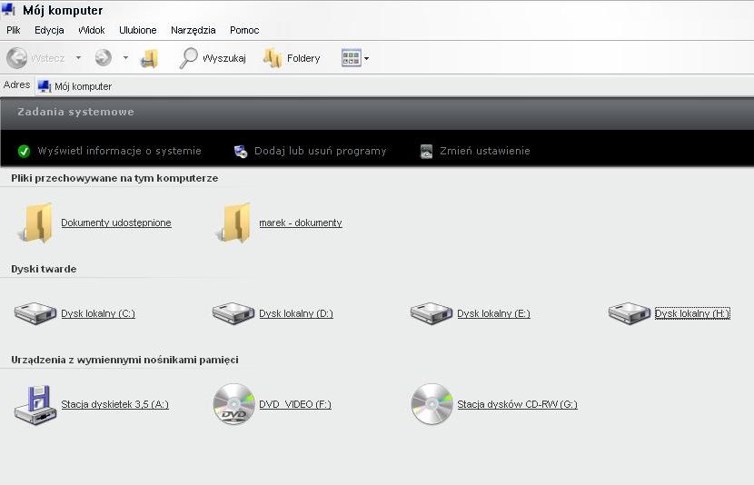Click the Stacja dyskietek 3,5 (A:) floppy icon
This screenshot has height=485, width=754.
click(35, 404)
